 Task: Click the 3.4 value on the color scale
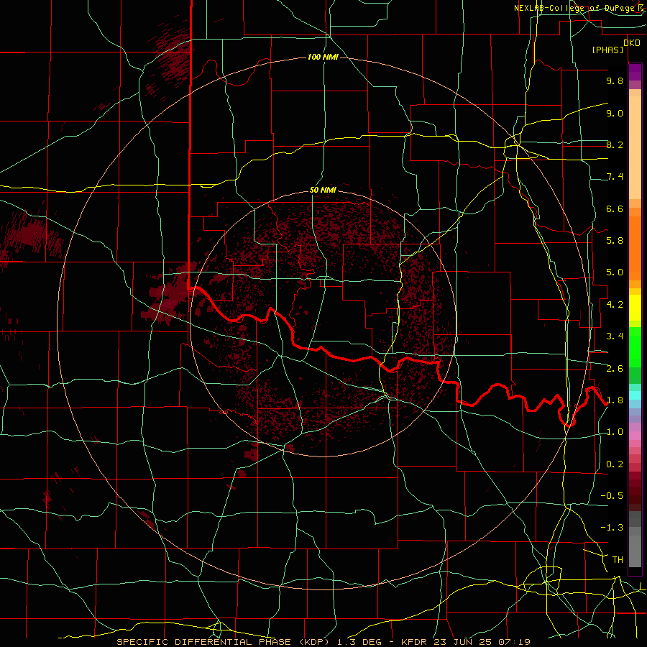pos(615,336)
